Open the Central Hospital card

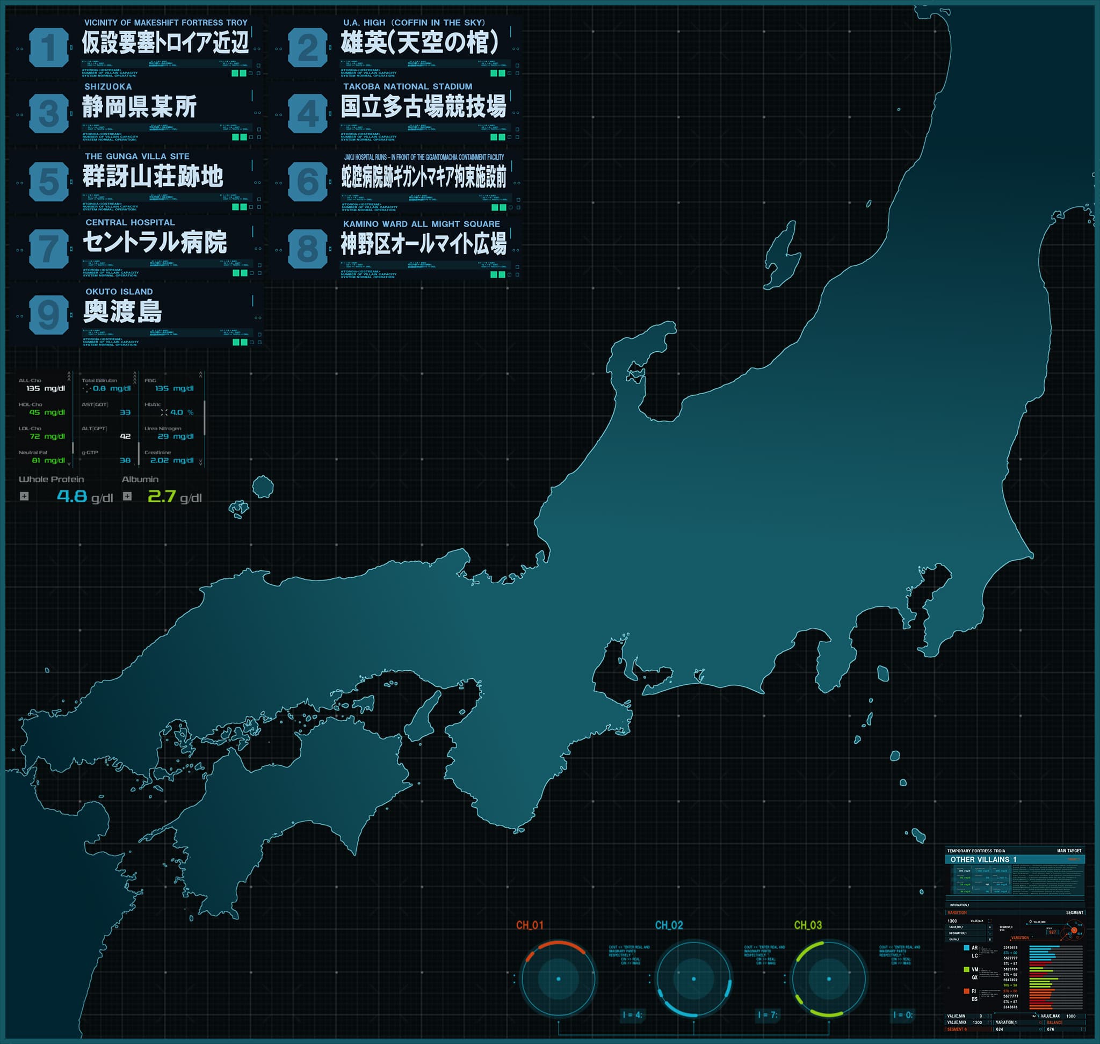coord(136,248)
